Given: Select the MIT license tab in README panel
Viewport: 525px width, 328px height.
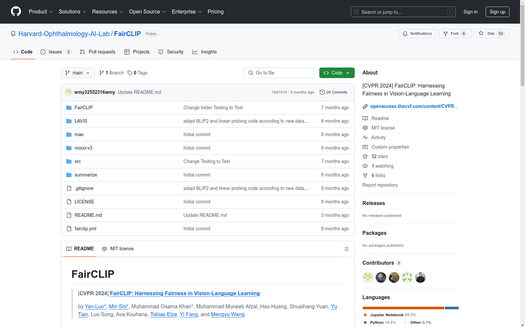Looking at the screenshot, I should (118, 249).
